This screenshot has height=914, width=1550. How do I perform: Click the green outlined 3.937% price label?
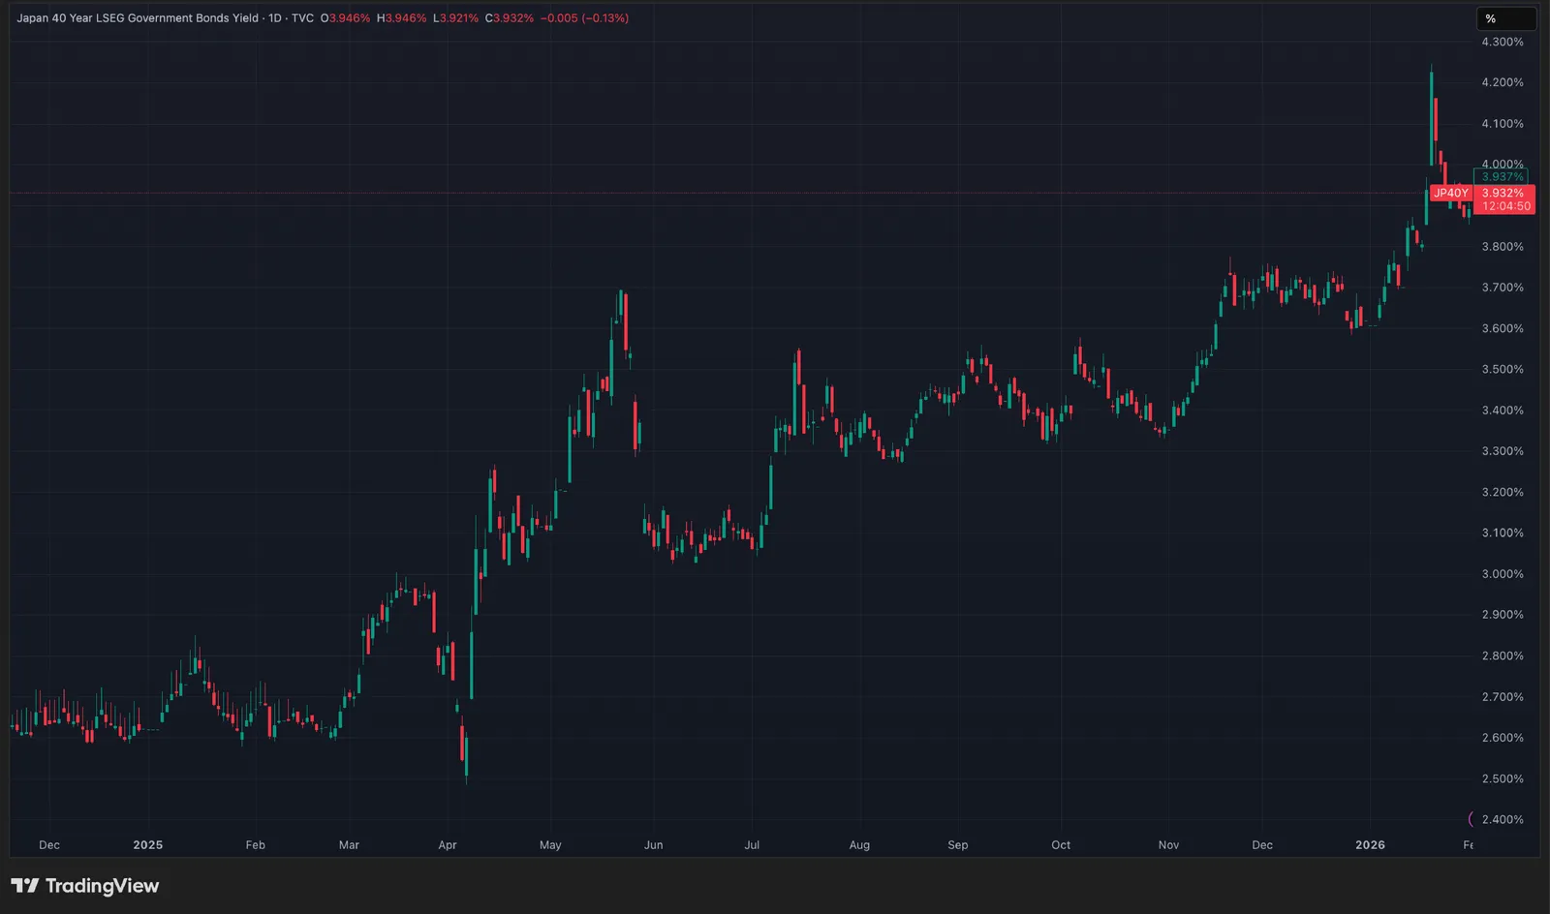pos(1502,176)
